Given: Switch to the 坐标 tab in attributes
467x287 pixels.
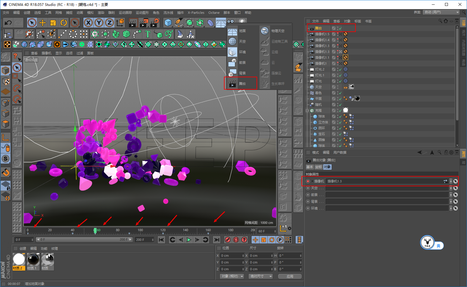Looking at the screenshot, I should tap(318, 167).
